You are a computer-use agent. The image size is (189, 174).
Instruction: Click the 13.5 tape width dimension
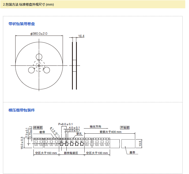[140, 144]
